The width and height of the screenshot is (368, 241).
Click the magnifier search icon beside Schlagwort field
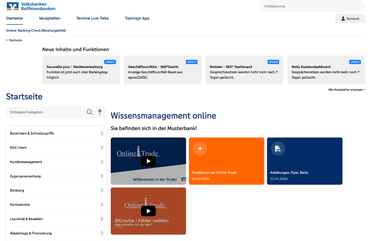click(90, 112)
